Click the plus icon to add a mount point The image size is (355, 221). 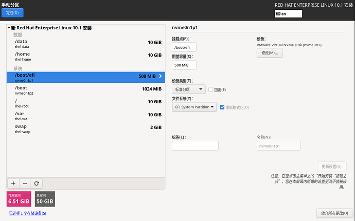click(x=13, y=183)
